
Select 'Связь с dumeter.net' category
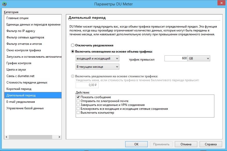(33, 76)
